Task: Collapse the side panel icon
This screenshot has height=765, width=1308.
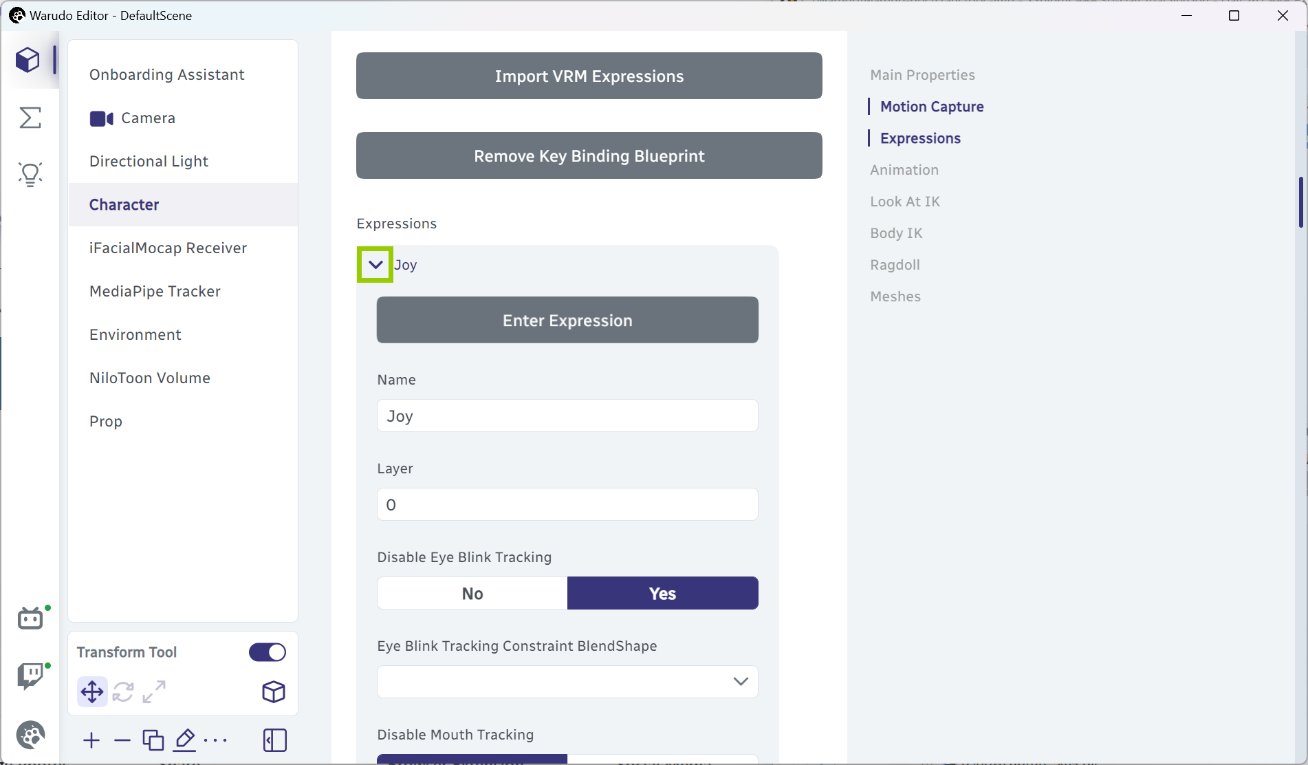Action: (x=274, y=740)
